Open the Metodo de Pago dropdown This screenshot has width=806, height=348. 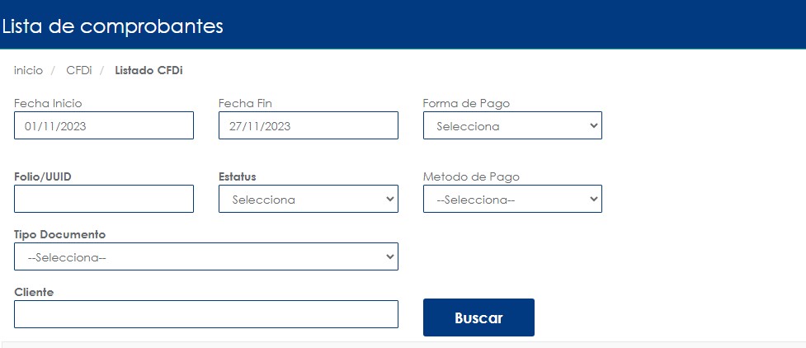[512, 199]
